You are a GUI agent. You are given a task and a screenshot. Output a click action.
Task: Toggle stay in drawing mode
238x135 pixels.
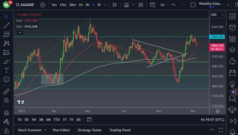(x=6, y=122)
